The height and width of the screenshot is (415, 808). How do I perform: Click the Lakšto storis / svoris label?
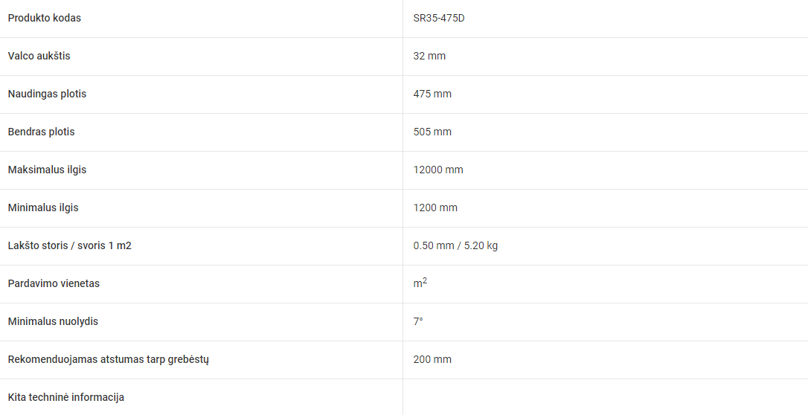[x=70, y=245]
